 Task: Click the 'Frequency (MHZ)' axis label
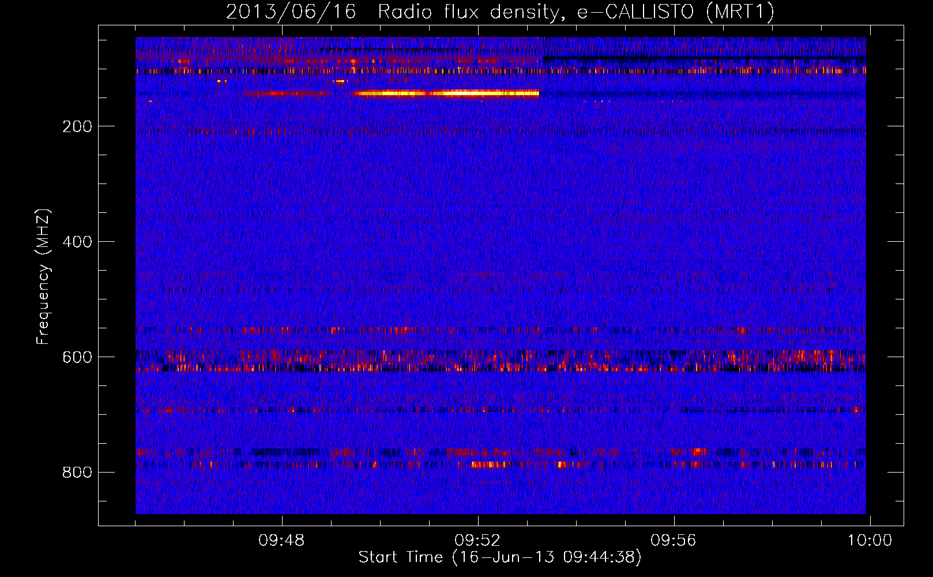tap(43, 277)
